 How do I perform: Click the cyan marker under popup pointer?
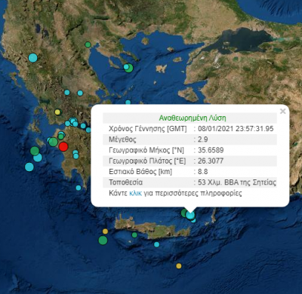coord(190,215)
